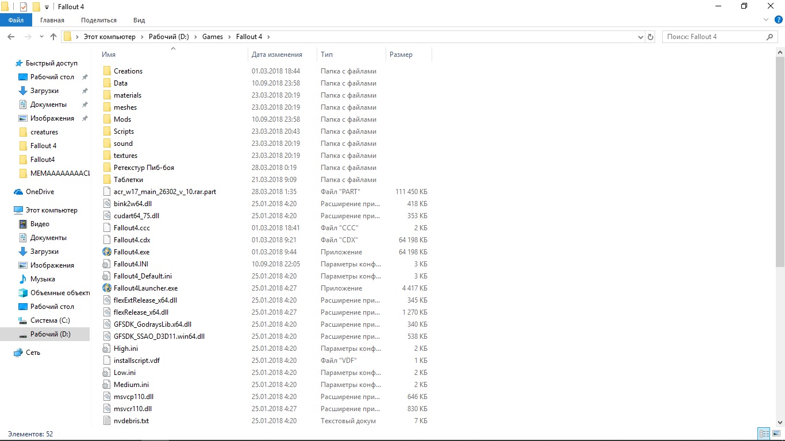The image size is (785, 441).
Task: Select the Medium.ini file name
Action: [x=131, y=385]
